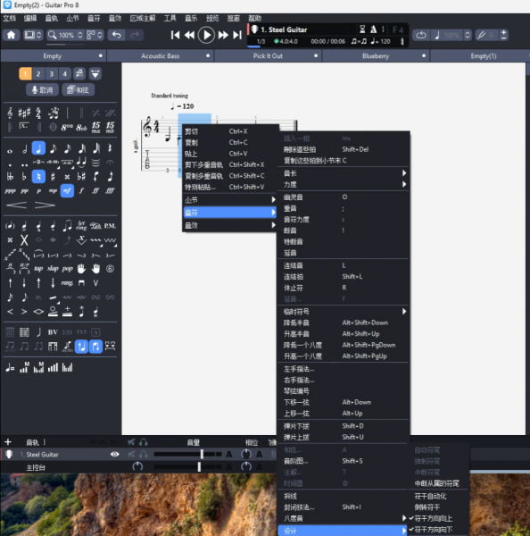530x536 pixels.
Task: Apply dead note X effect
Action: click(x=24, y=240)
